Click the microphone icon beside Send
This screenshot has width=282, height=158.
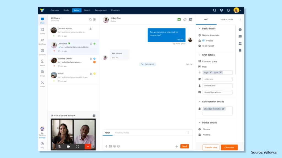[x=177, y=146]
